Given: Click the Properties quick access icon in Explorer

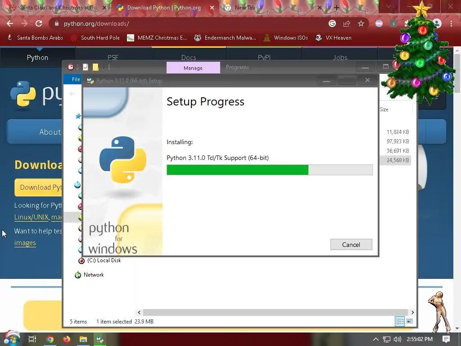Looking at the screenshot, I should [x=86, y=68].
